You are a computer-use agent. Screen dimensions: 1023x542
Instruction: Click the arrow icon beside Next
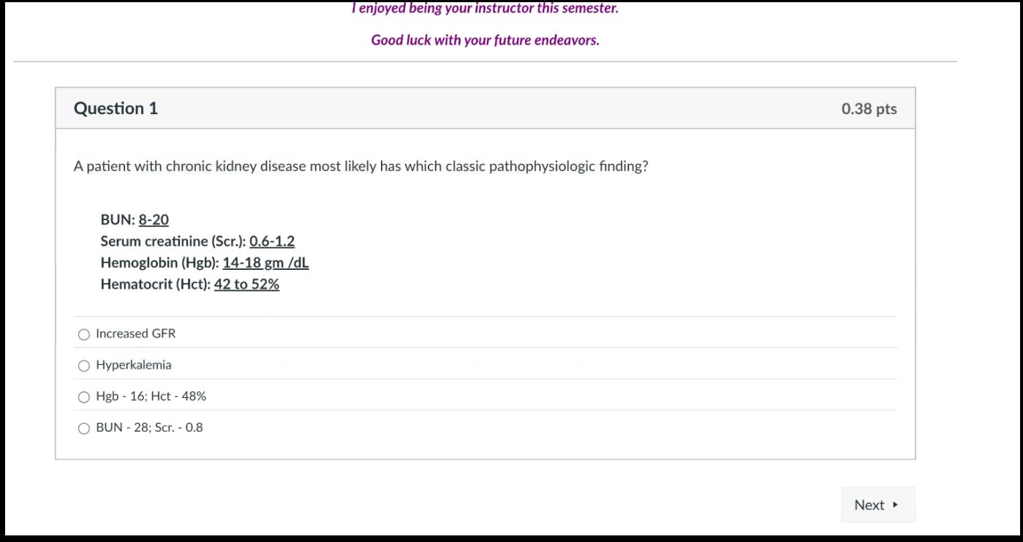tap(896, 505)
